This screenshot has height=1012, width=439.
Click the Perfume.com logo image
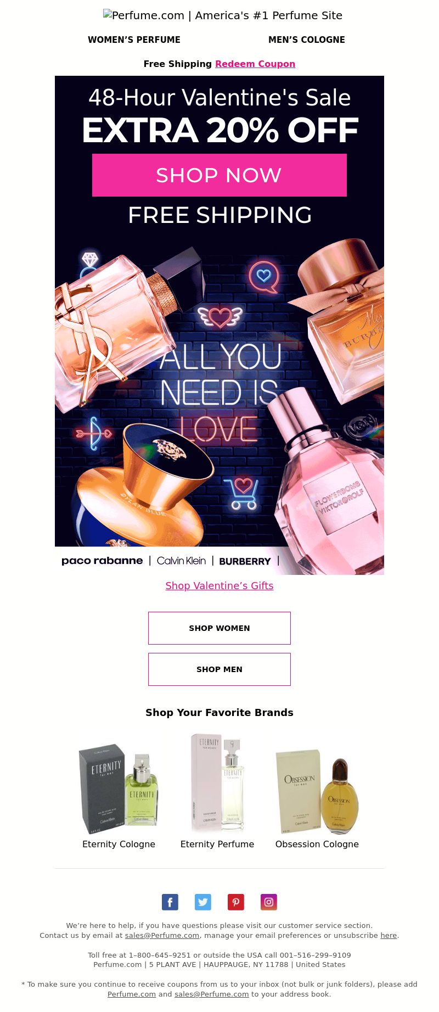[223, 15]
